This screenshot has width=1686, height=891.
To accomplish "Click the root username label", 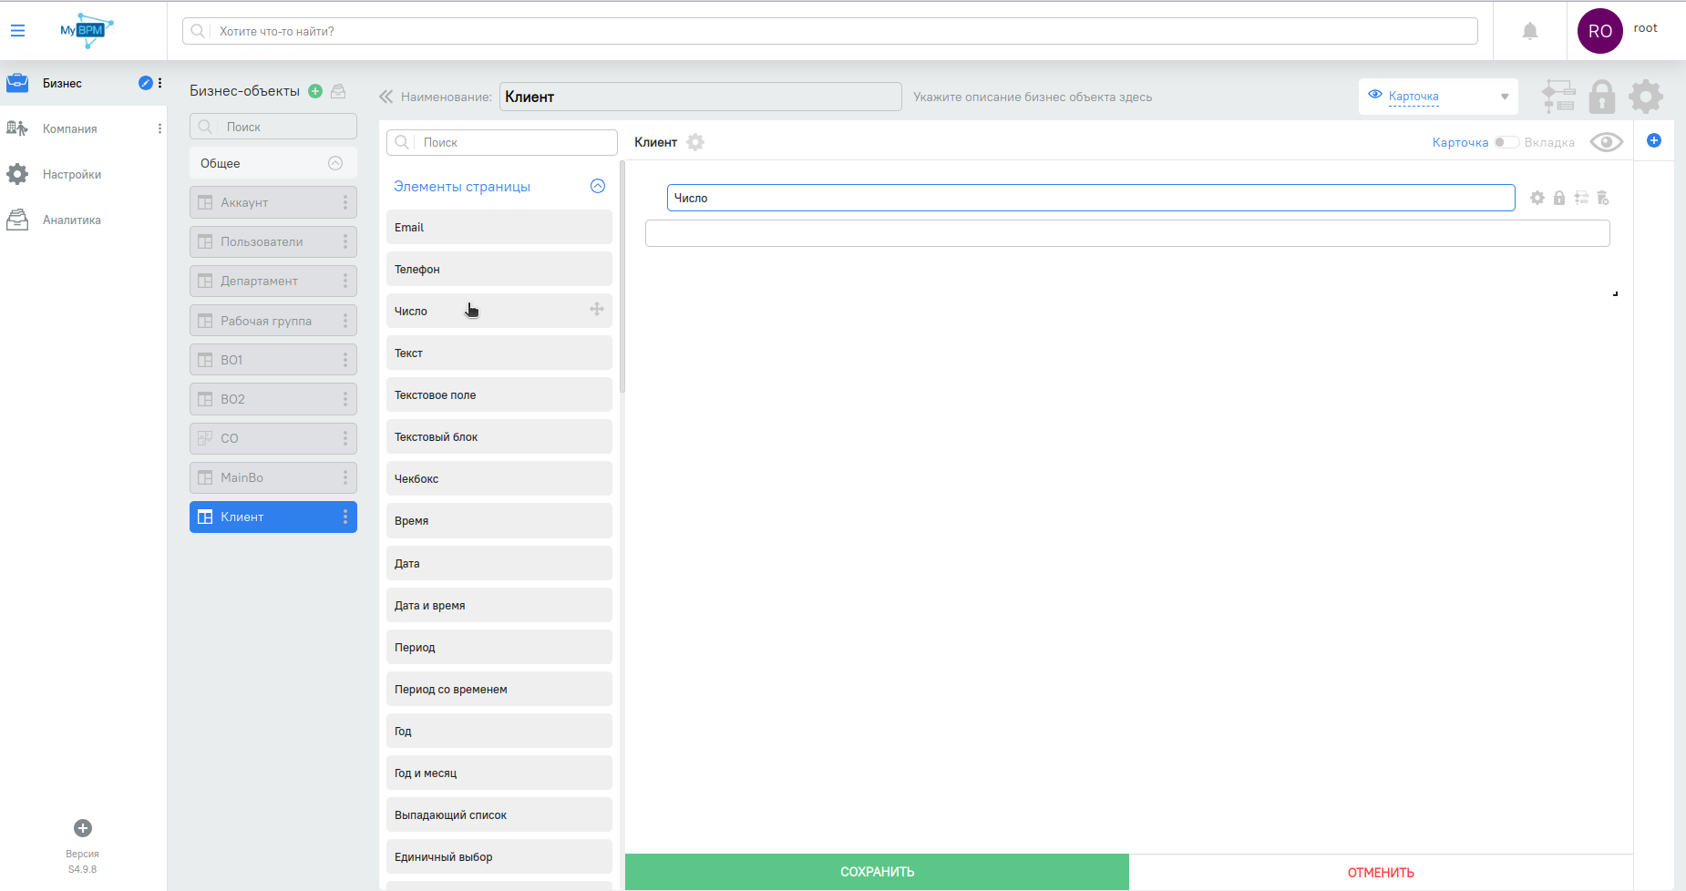I will (x=1645, y=28).
